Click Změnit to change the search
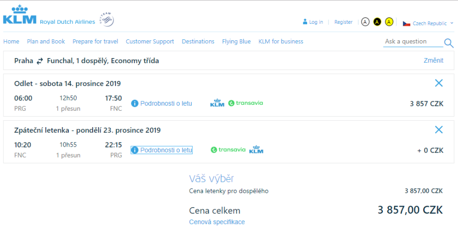 [x=433, y=61]
